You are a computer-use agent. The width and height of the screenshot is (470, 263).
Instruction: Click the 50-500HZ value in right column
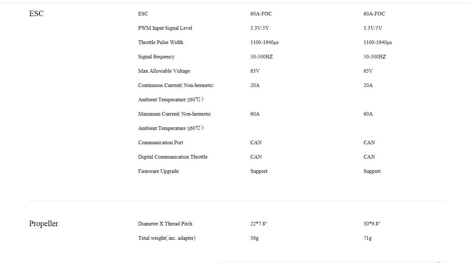click(375, 57)
